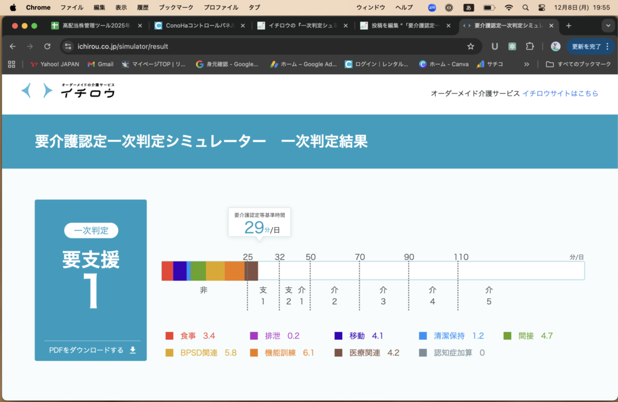618x402 pixels.
Task: Reload the page with the refresh icon
Action: click(x=47, y=46)
